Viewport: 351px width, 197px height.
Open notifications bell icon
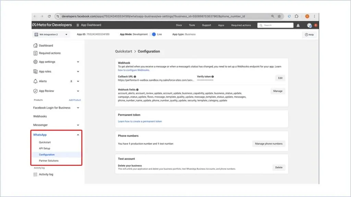pyautogui.click(x=298, y=25)
